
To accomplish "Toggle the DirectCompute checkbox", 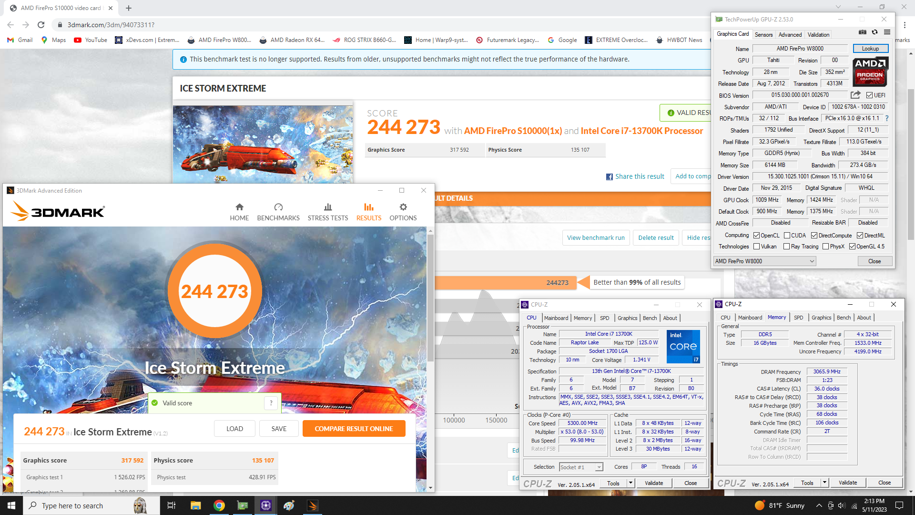I will click(814, 236).
